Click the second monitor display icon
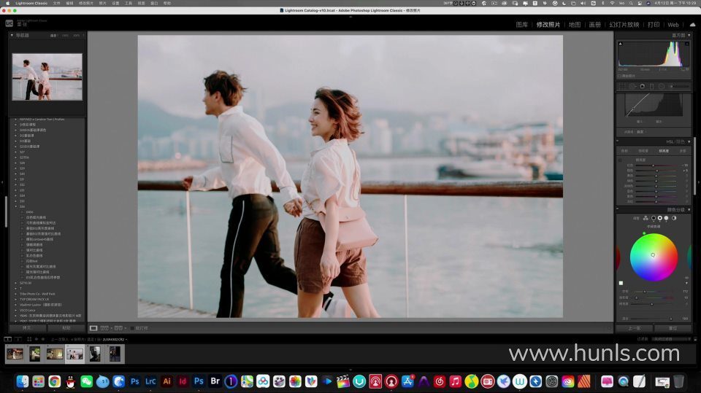The image size is (701, 393). [x=18, y=340]
